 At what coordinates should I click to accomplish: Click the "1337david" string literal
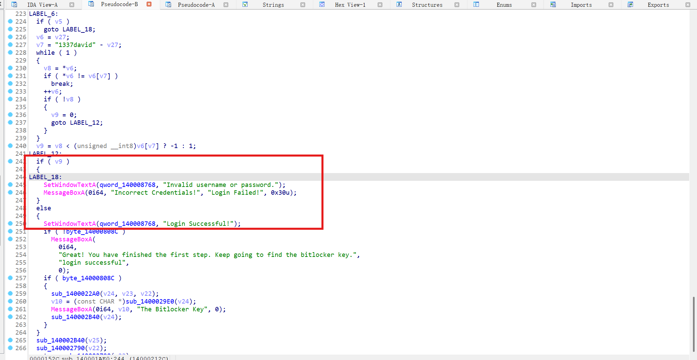[x=75, y=45]
